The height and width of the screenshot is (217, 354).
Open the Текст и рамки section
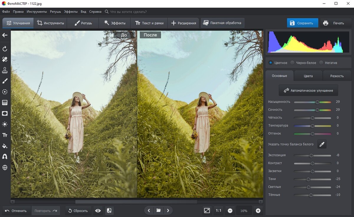[x=149, y=23]
